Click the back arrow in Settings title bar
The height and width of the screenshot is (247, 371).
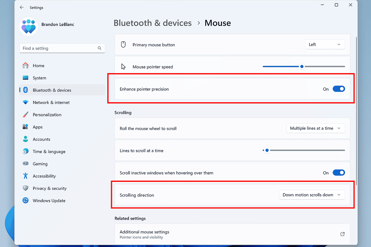tap(22, 7)
